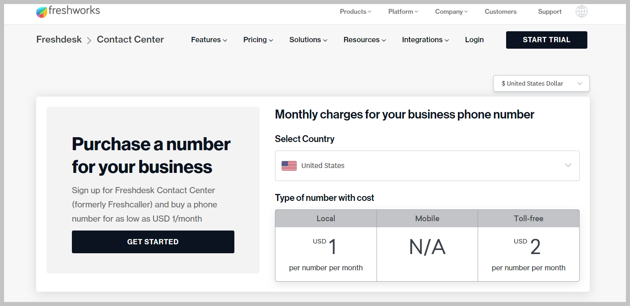Open the globe language selector icon

point(581,11)
